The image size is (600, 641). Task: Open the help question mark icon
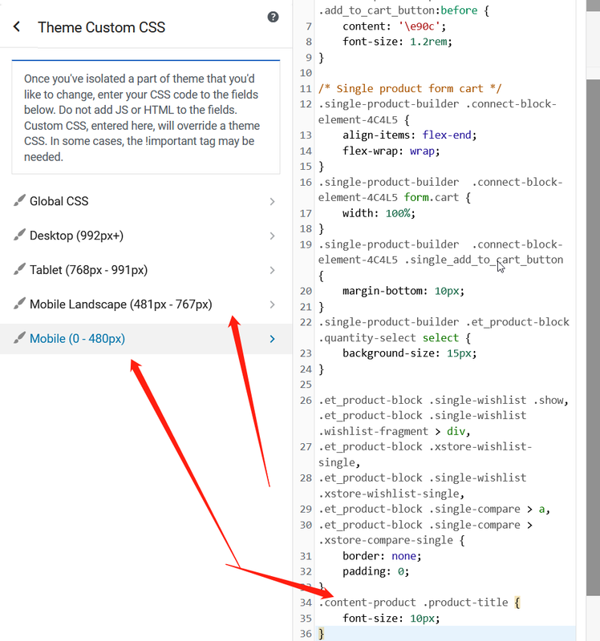[x=273, y=17]
